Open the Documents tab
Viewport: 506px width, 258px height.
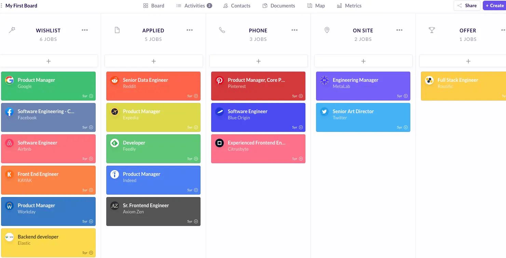tap(279, 6)
